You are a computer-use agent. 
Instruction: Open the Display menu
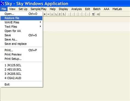(63, 9)
